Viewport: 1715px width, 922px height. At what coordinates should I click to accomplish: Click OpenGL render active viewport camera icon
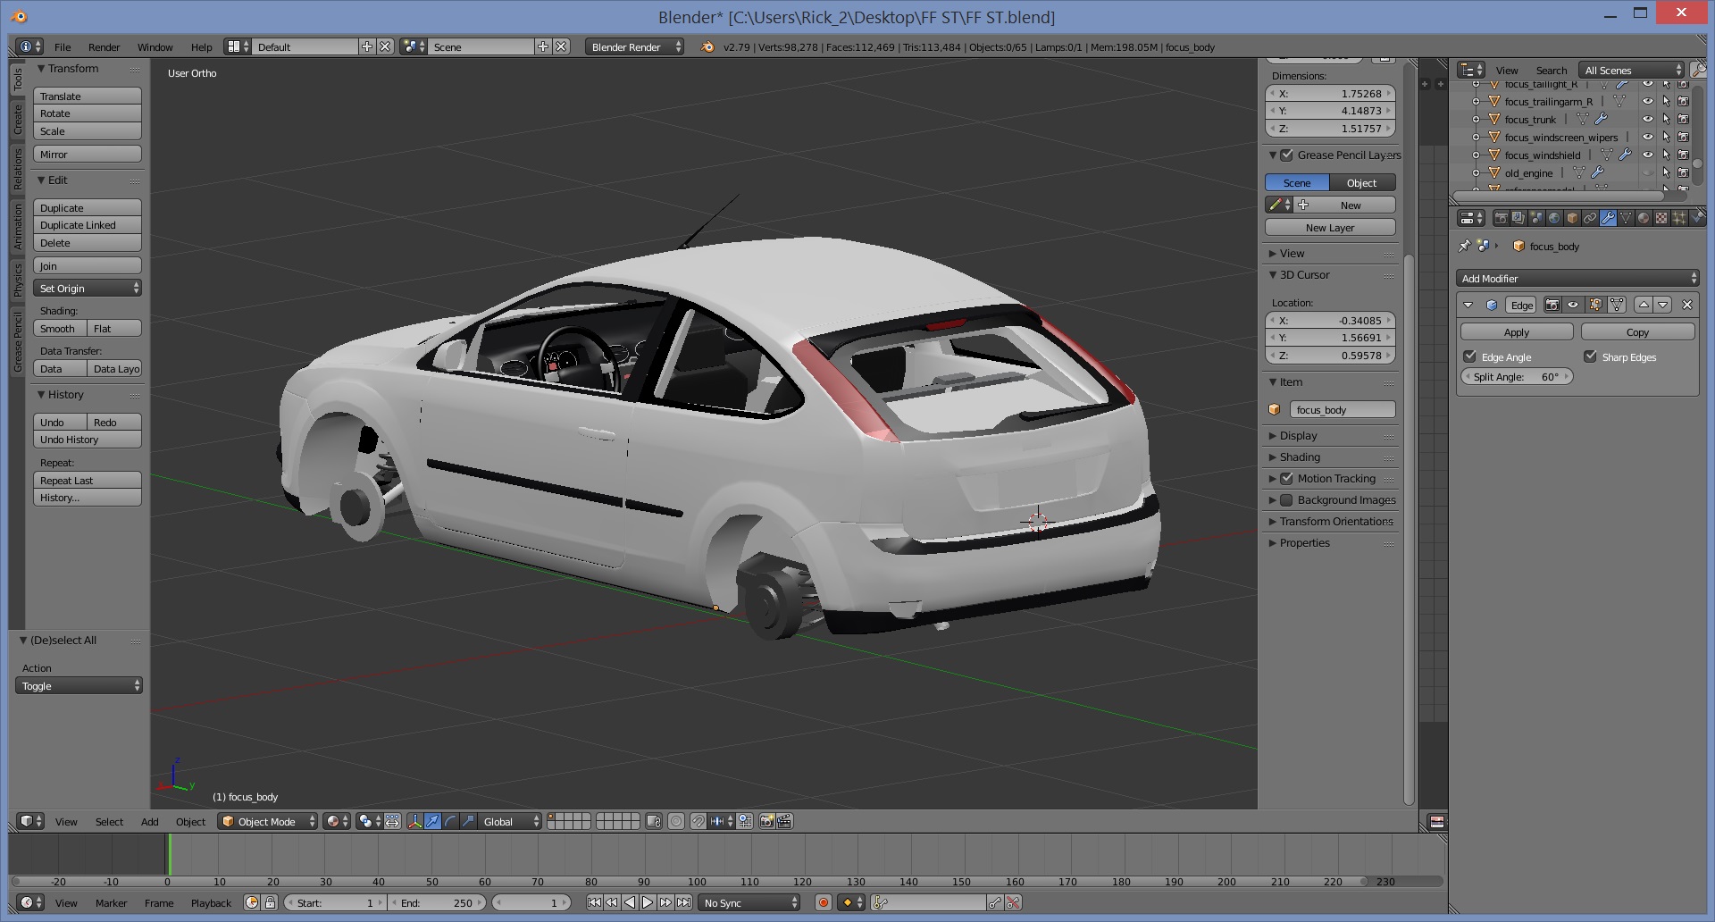pyautogui.click(x=767, y=821)
